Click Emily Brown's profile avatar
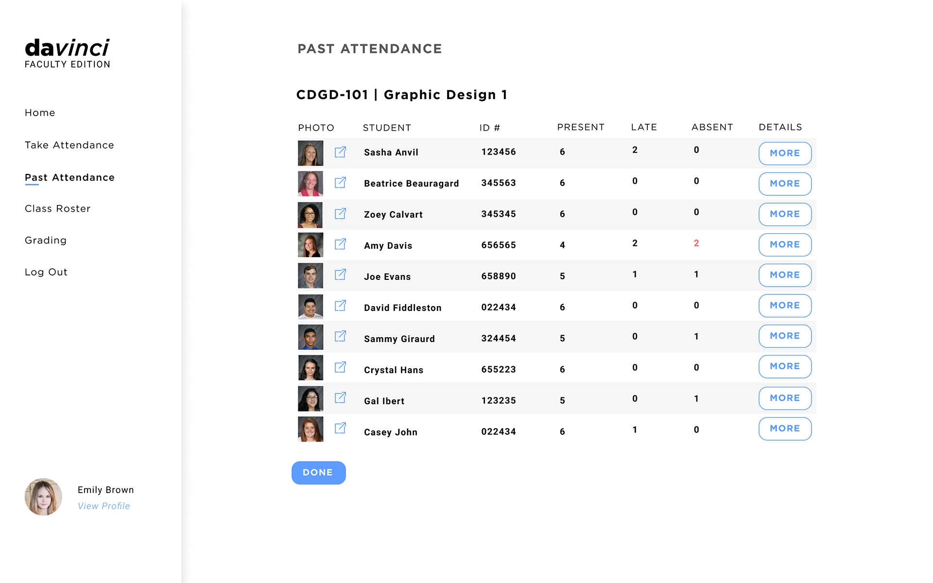This screenshot has height=583, width=933. click(x=43, y=497)
